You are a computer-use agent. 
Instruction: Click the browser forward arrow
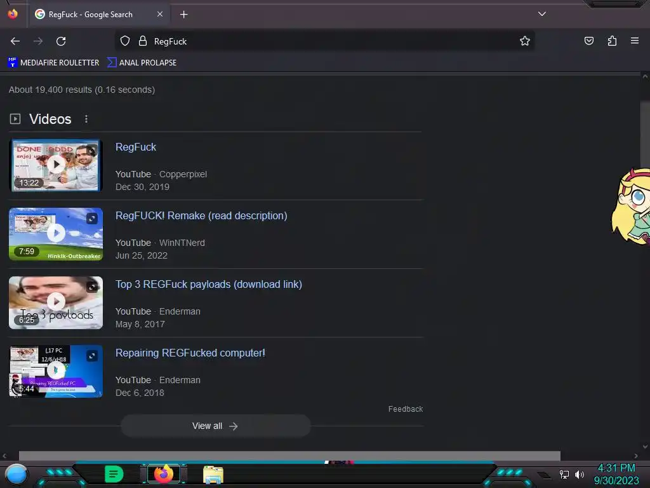(x=38, y=41)
